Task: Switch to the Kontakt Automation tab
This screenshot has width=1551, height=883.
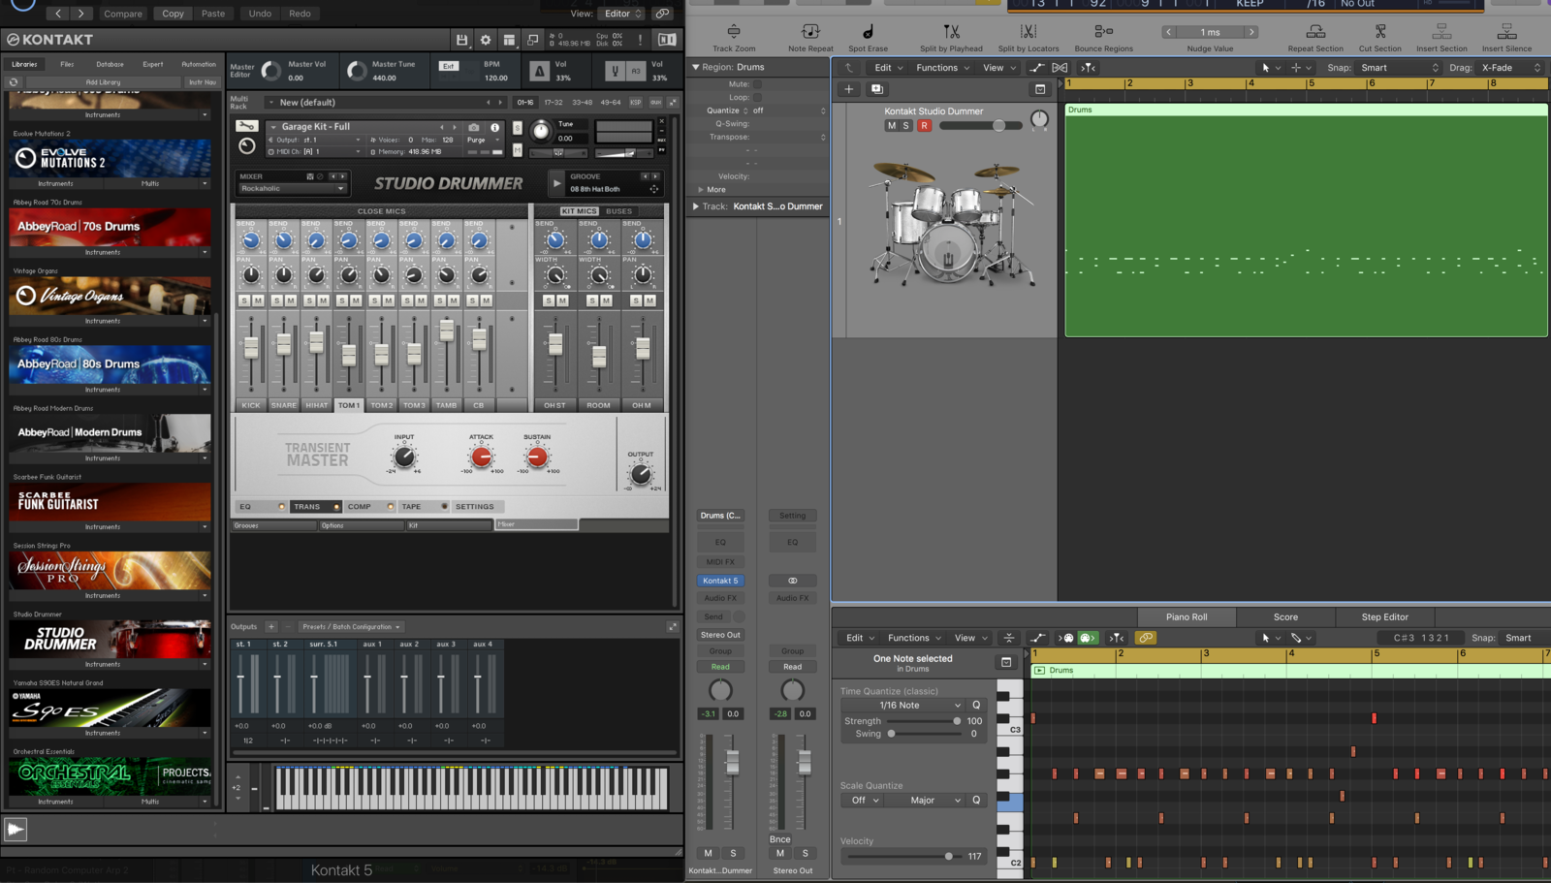Action: point(199,65)
